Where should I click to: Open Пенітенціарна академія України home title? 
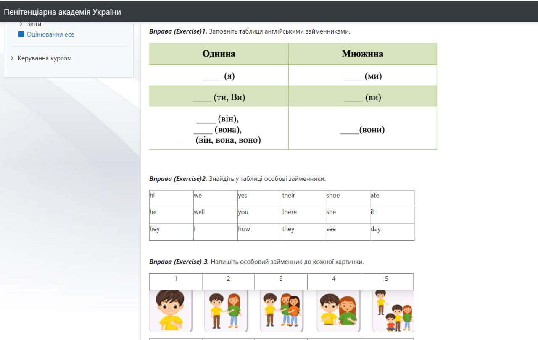tap(63, 12)
